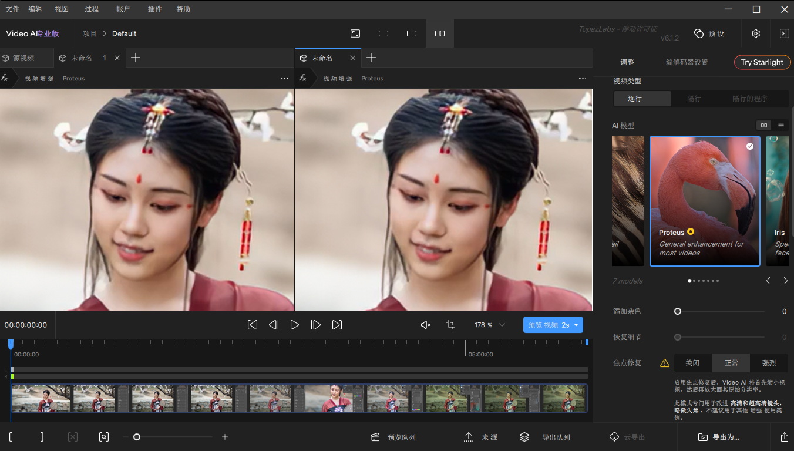Zoom out timeline with minus icon
The height and width of the screenshot is (451, 794).
point(125,437)
